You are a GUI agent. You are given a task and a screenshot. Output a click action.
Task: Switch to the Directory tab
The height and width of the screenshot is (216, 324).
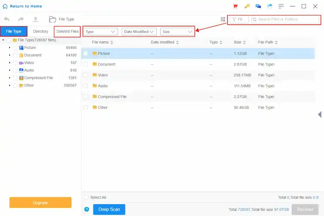41,31
